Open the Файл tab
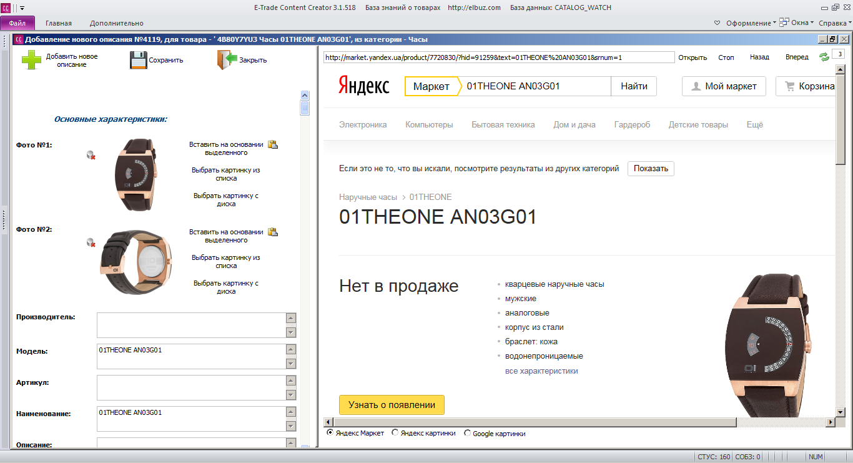The width and height of the screenshot is (853, 463). coord(17,23)
